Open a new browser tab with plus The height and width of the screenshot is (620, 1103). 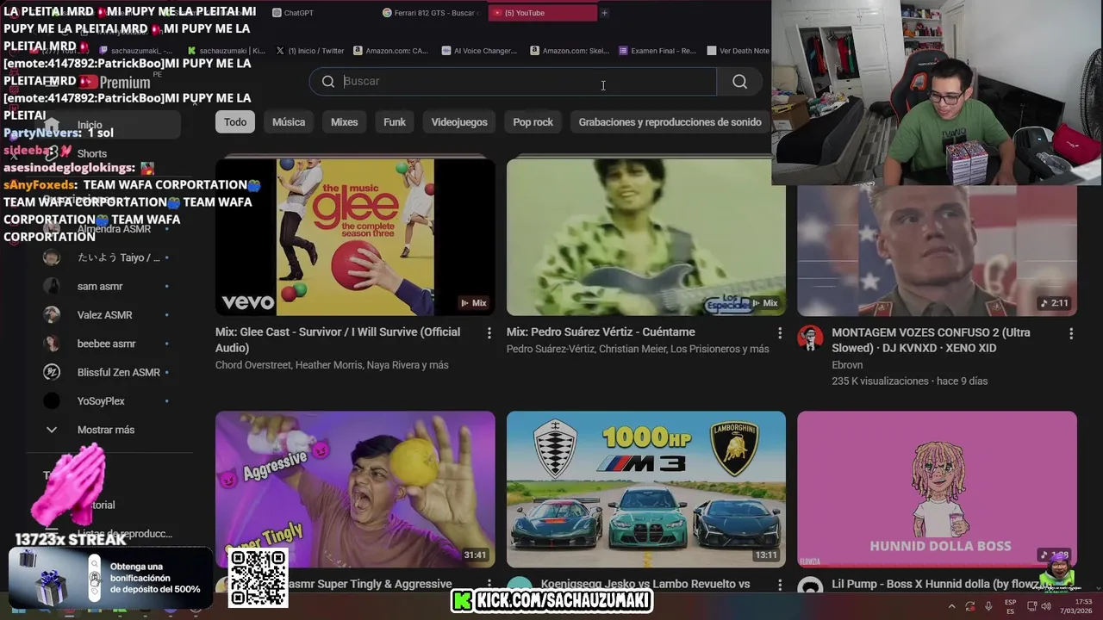click(x=604, y=13)
